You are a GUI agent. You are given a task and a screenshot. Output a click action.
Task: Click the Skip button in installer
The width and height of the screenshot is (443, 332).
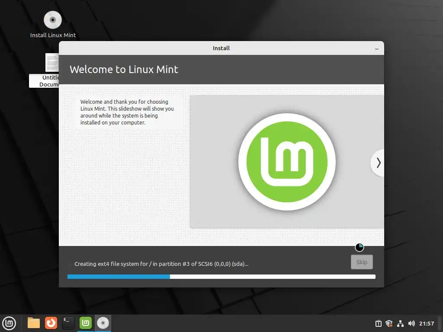[x=362, y=262]
